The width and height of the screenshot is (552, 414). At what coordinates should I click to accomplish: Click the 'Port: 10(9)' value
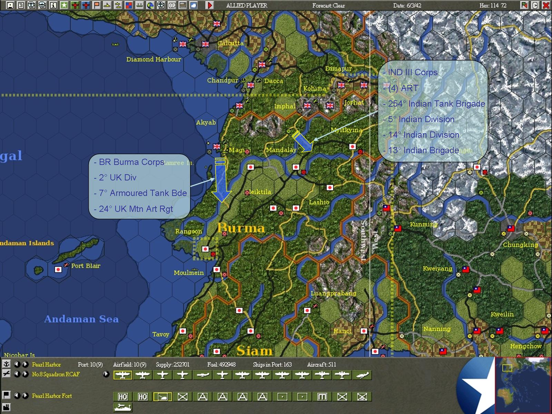point(90,364)
